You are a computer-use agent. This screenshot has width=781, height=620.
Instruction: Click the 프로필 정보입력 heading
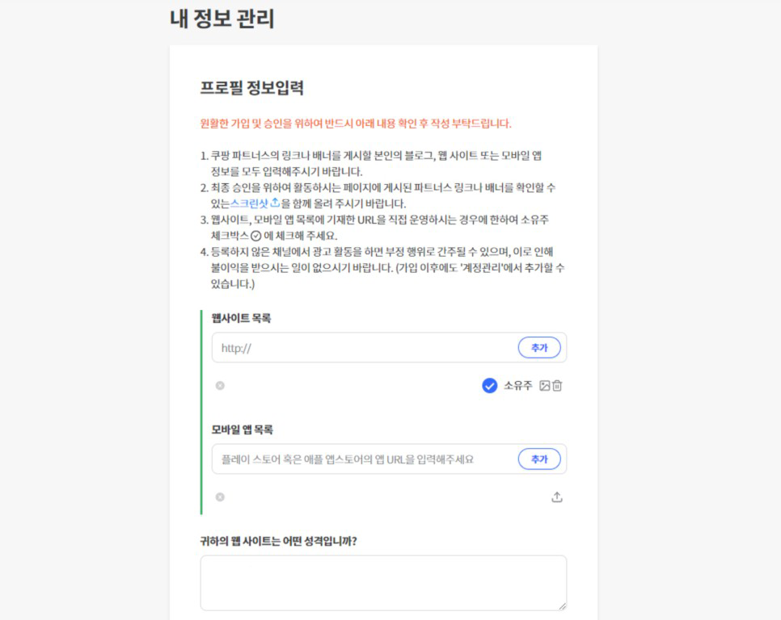[x=251, y=88]
